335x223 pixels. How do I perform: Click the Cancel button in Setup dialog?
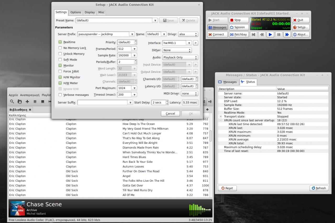(170, 114)
